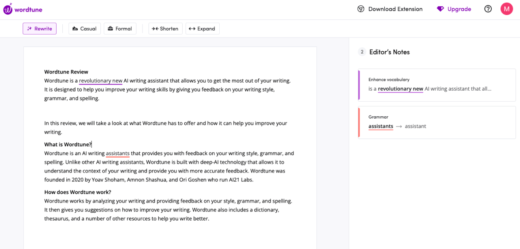The image size is (520, 249).
Task: Open the user profile avatar M
Action: 506,9
